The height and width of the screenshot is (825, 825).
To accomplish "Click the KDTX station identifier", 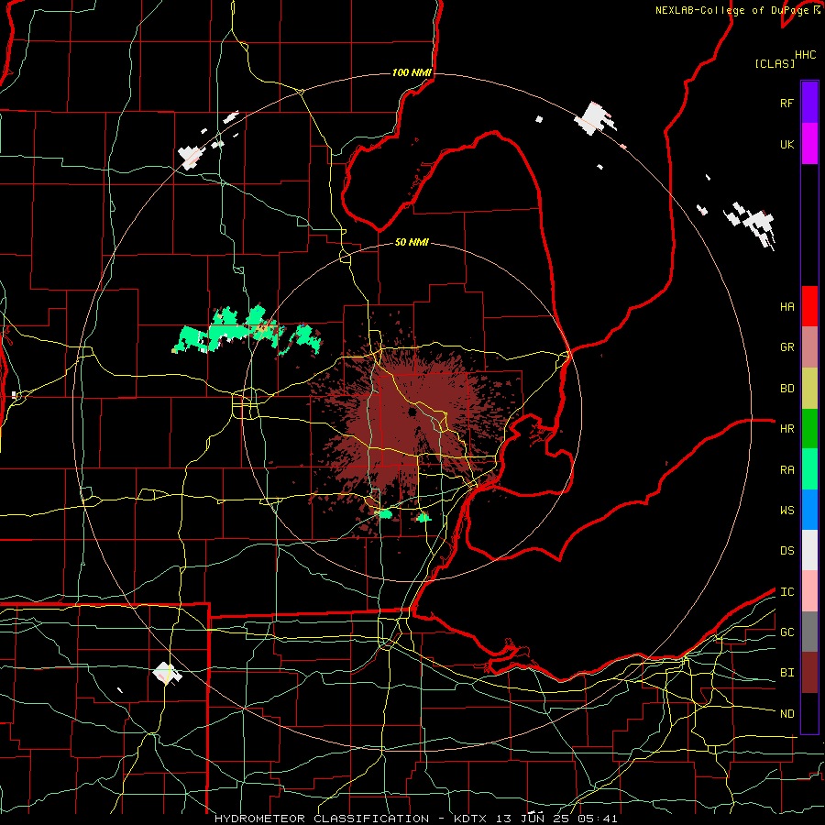I will coord(472,819).
